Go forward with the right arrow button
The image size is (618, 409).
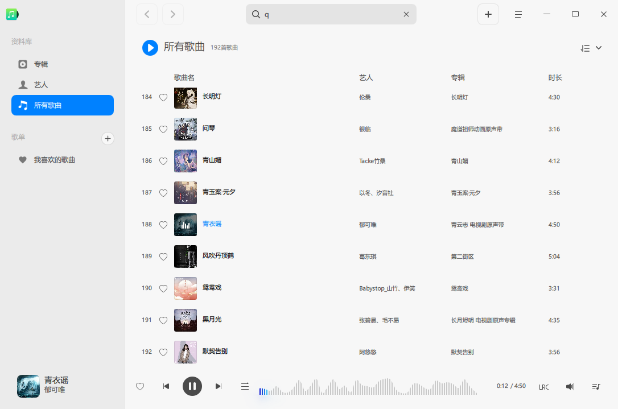click(x=173, y=14)
